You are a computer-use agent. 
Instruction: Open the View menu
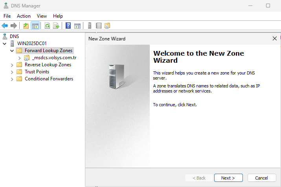pyautogui.click(x=42, y=16)
